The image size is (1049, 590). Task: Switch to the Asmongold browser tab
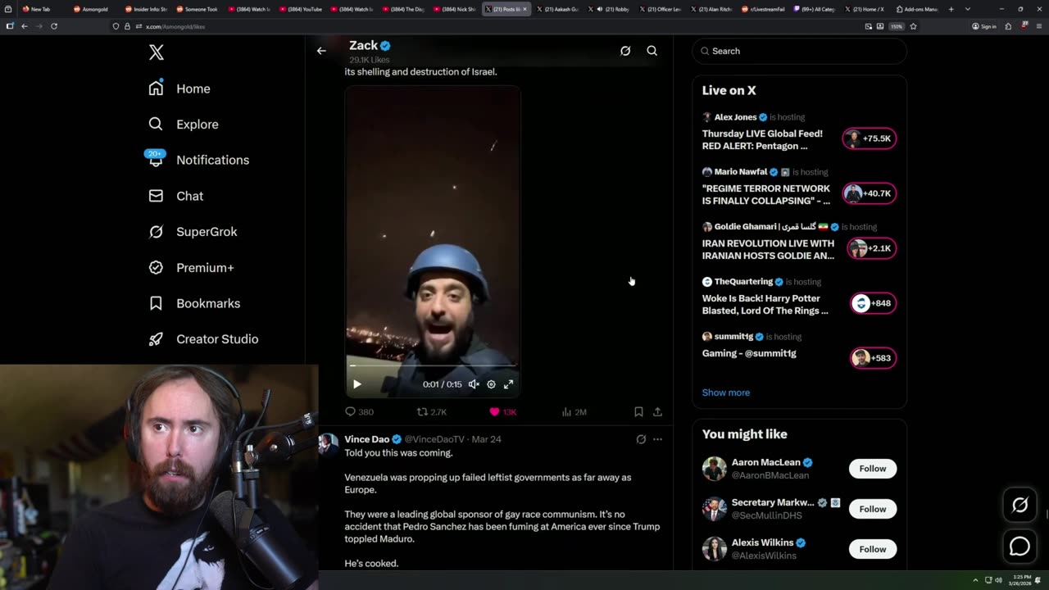(91, 9)
